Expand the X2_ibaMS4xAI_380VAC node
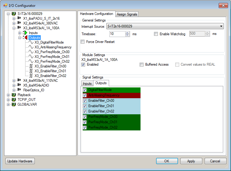Viewport: 231px width, 171px height. coord(14,23)
